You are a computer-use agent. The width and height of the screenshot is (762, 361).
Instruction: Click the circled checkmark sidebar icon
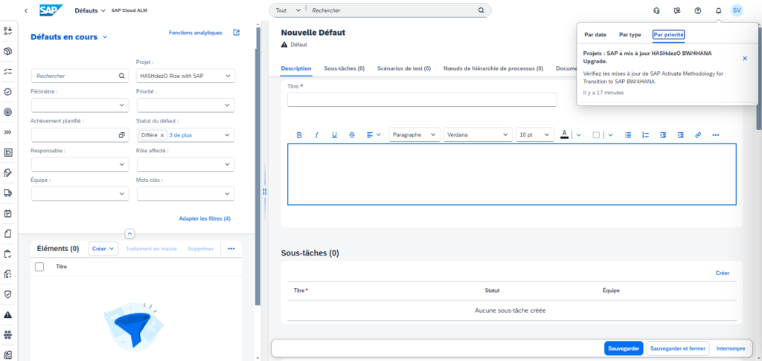point(7,91)
